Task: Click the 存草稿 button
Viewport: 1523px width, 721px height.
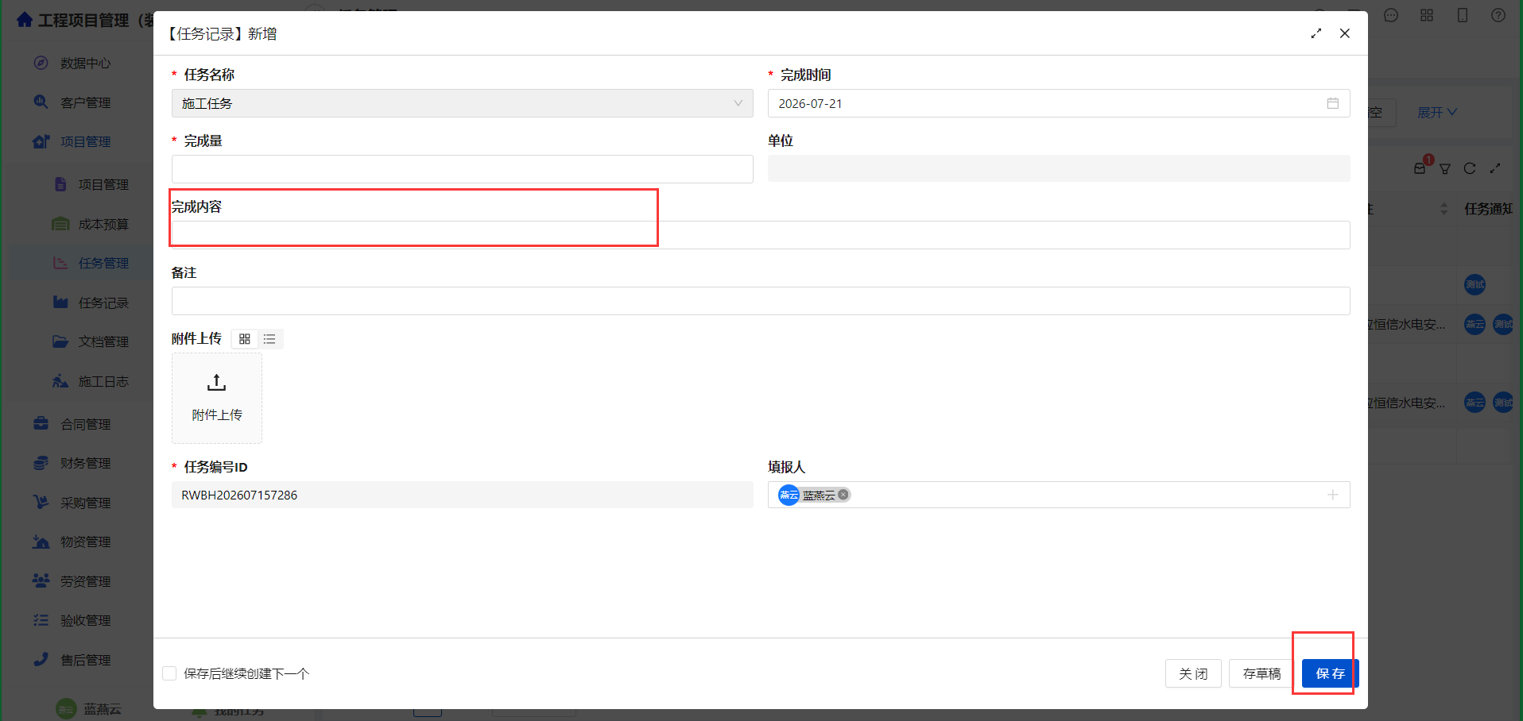Action: [1261, 673]
